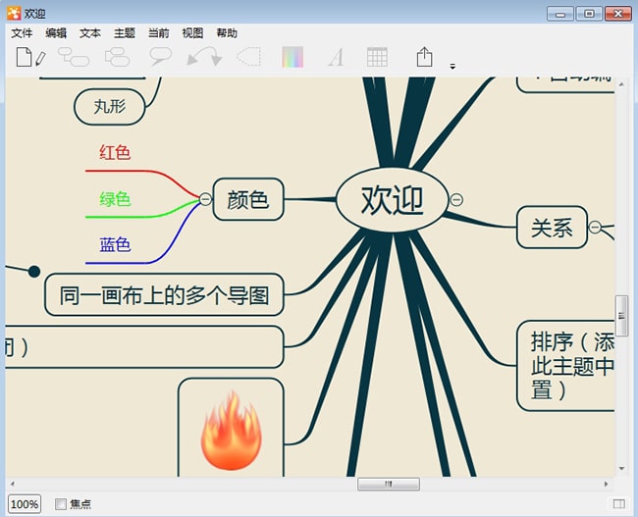Select the 同一画布上的多个导图 topic

[164, 295]
